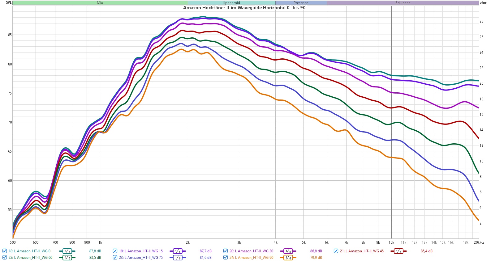Click the 1/6 smoothing icon for WG 75 trace
Screen dimensions: 495x261
click(x=178, y=258)
